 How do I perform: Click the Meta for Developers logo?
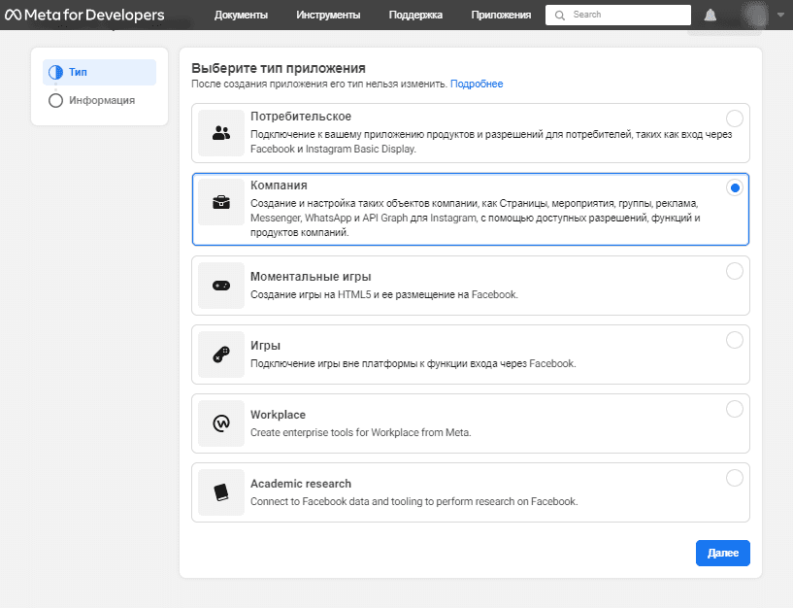point(84,15)
